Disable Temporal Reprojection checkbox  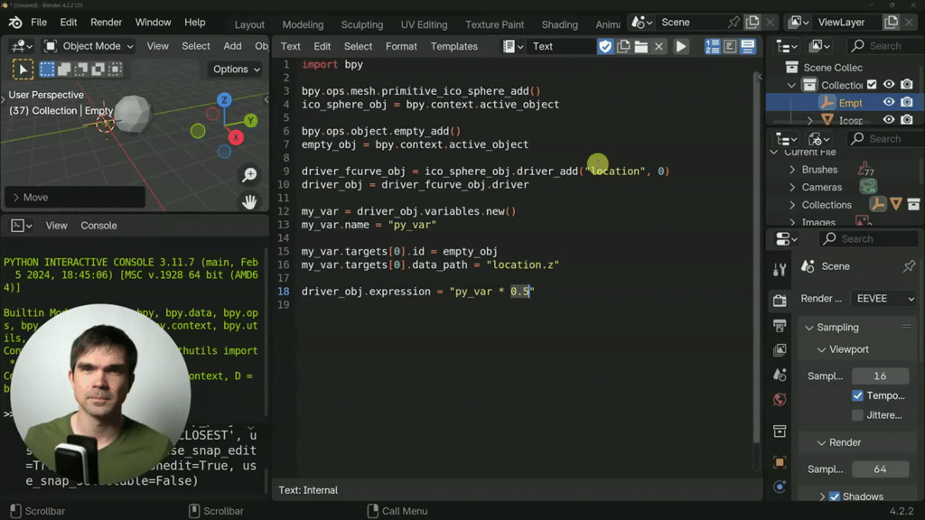(x=858, y=395)
